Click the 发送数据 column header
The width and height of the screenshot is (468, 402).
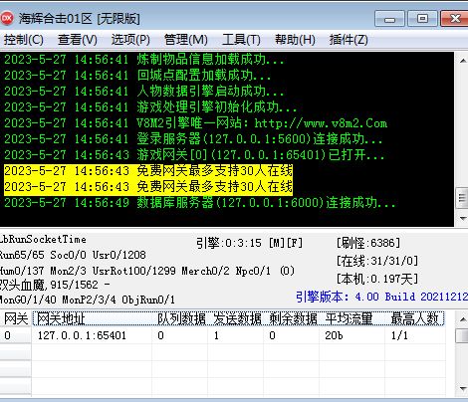[236, 318]
